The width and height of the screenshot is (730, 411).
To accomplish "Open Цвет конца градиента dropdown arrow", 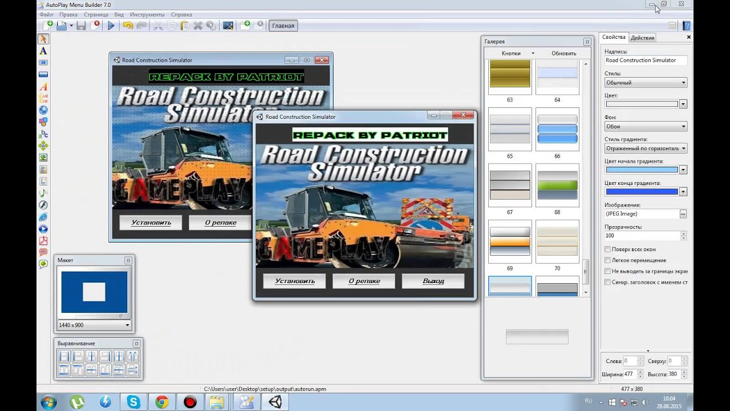I will pyautogui.click(x=683, y=192).
